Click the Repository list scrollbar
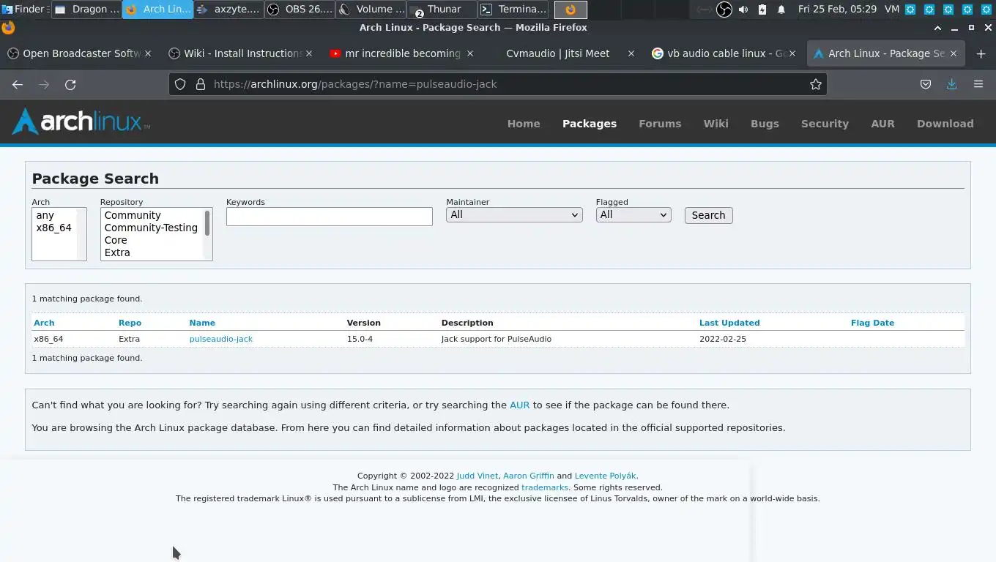 (x=207, y=224)
